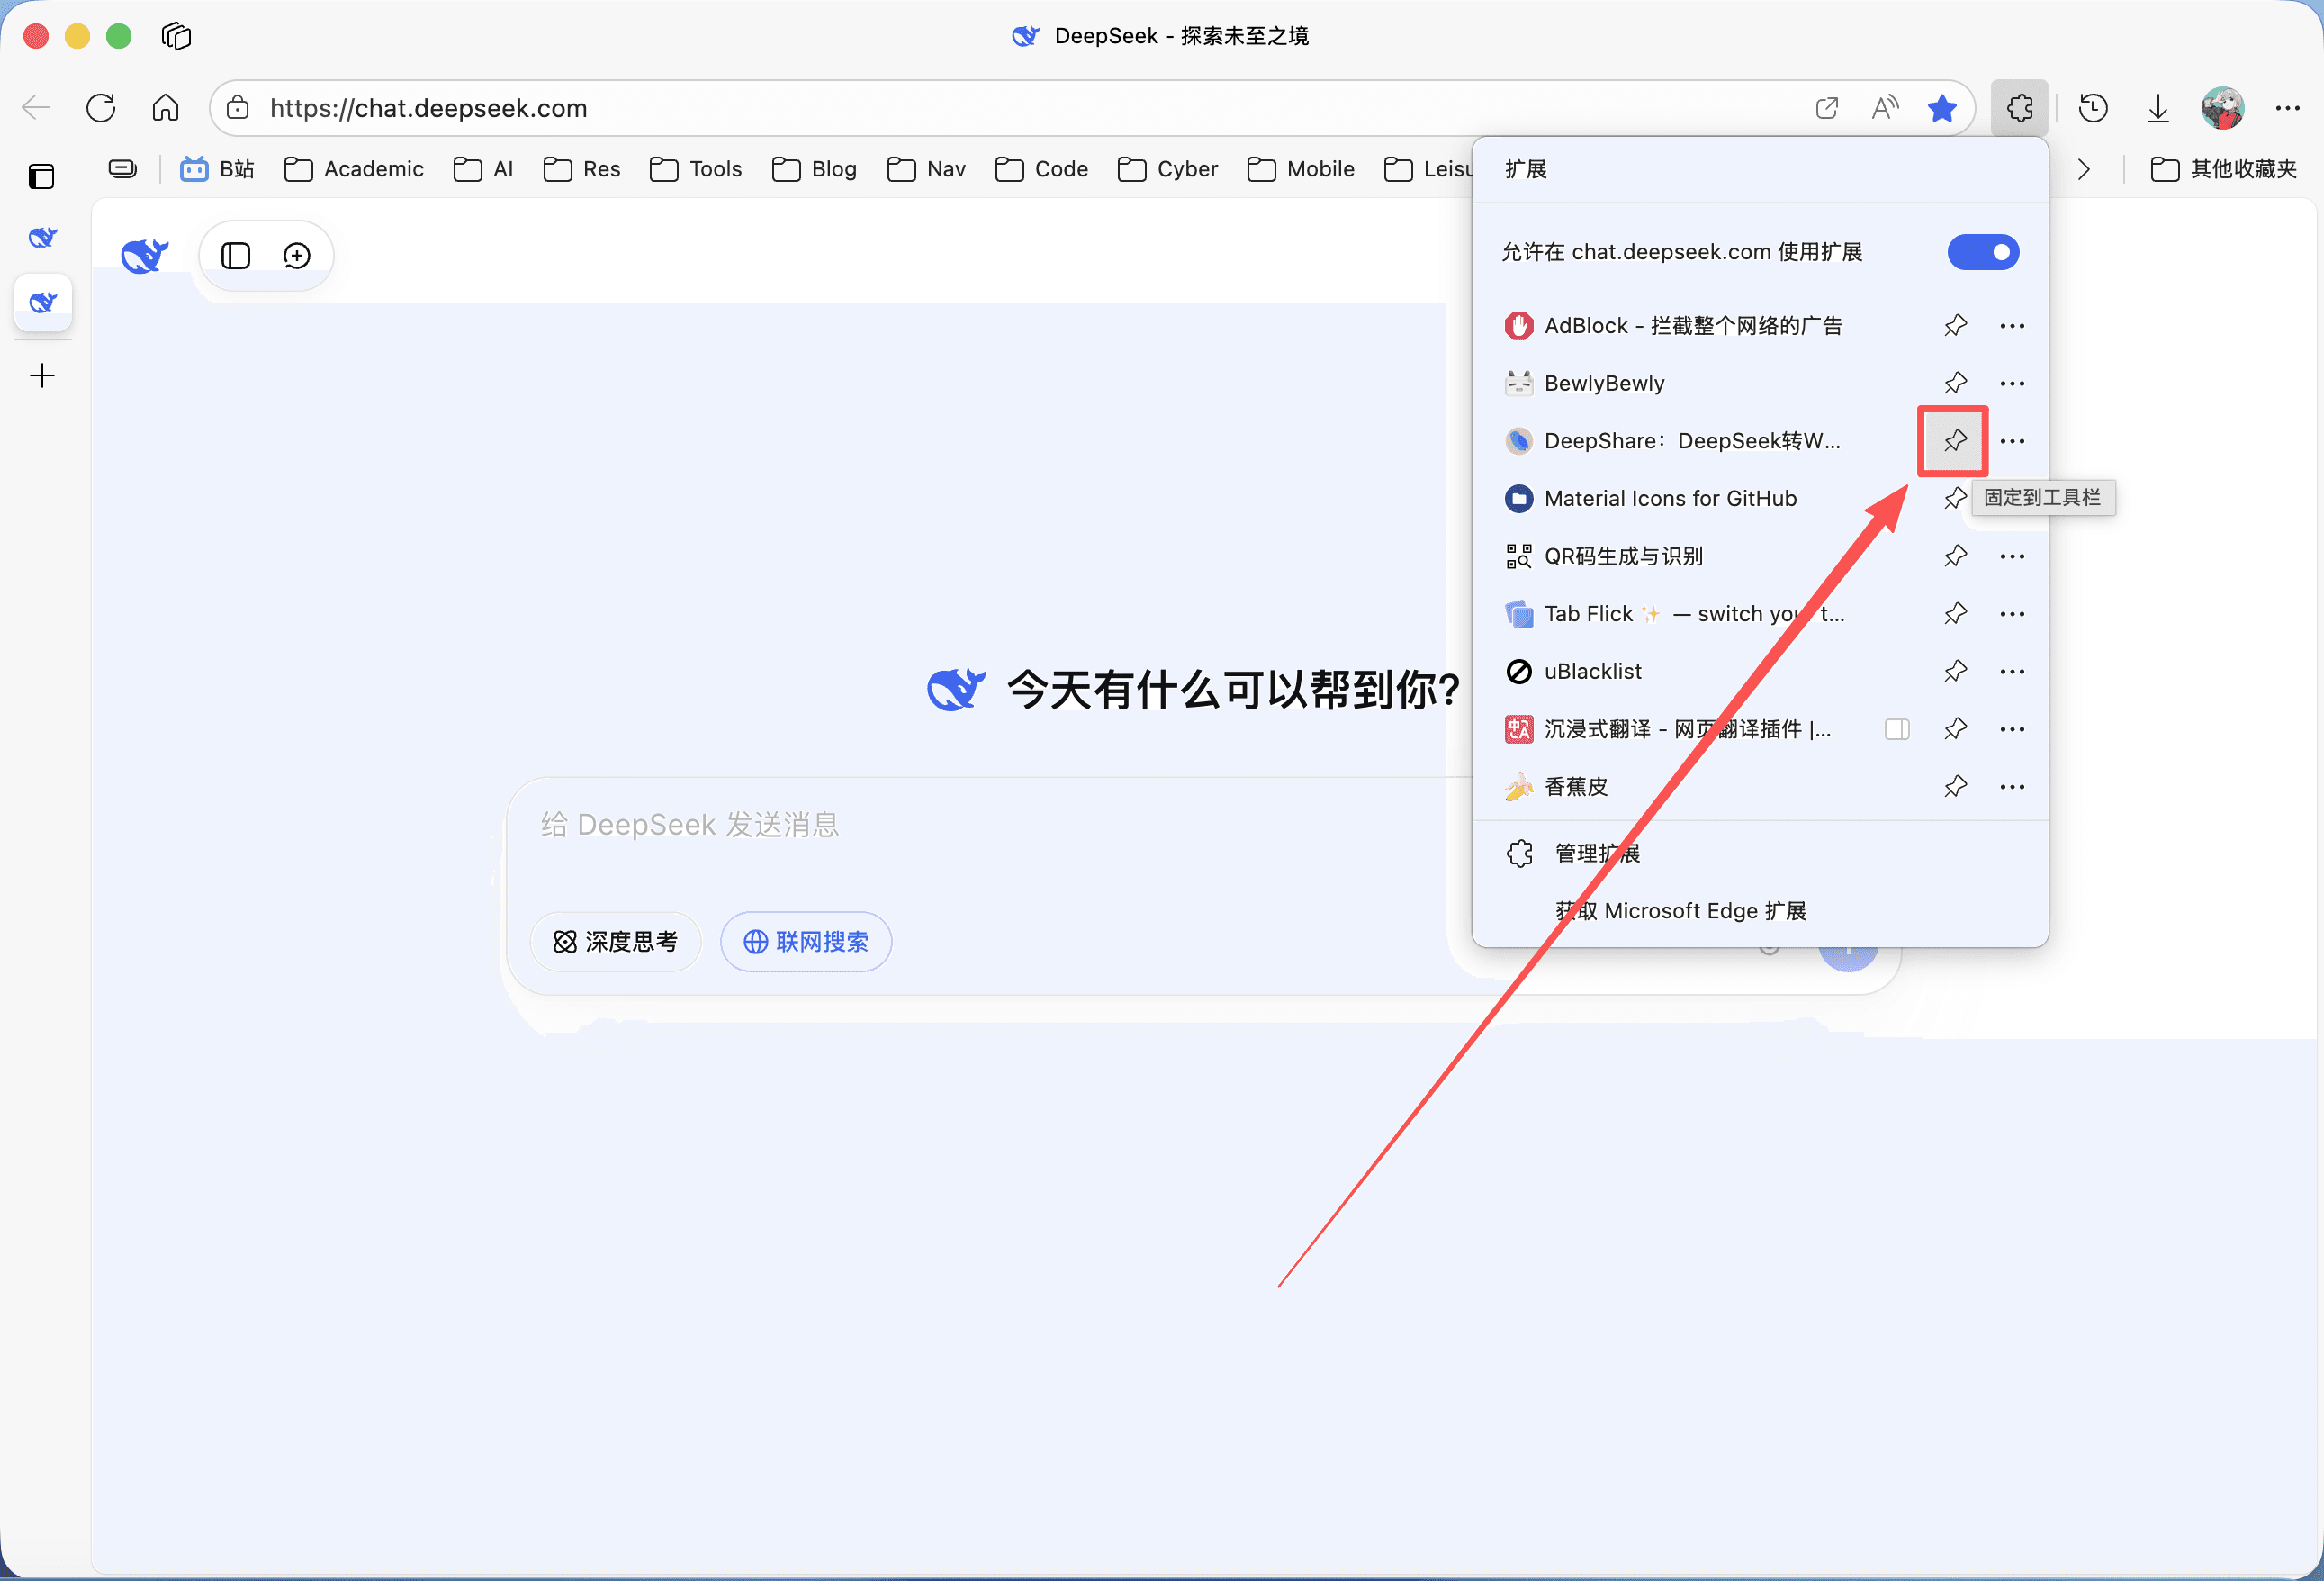Open browser history icon
The image size is (2324, 1581).
pos(2092,108)
